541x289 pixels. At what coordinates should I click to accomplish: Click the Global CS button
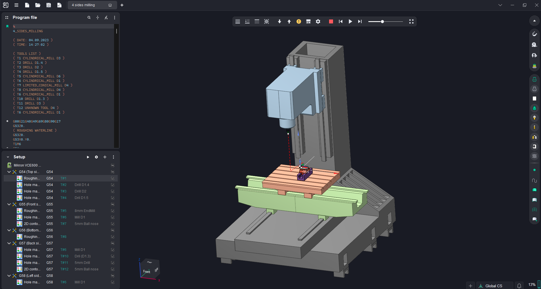tap(493, 286)
